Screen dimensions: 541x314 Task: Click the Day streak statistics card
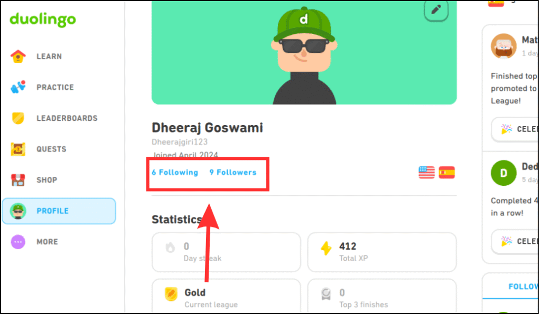click(226, 252)
